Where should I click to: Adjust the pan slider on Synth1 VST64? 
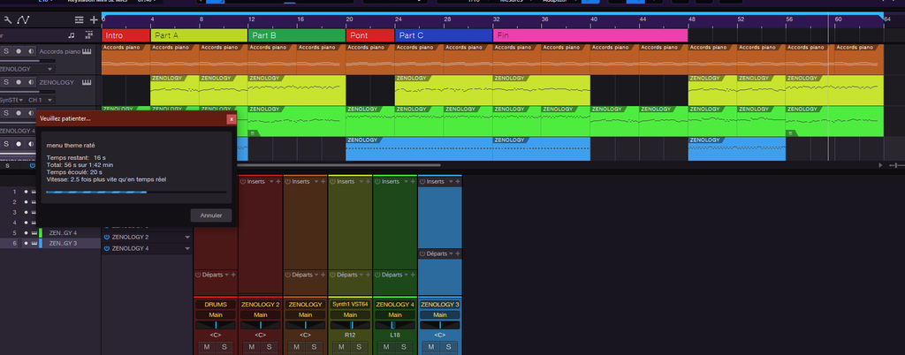point(350,325)
